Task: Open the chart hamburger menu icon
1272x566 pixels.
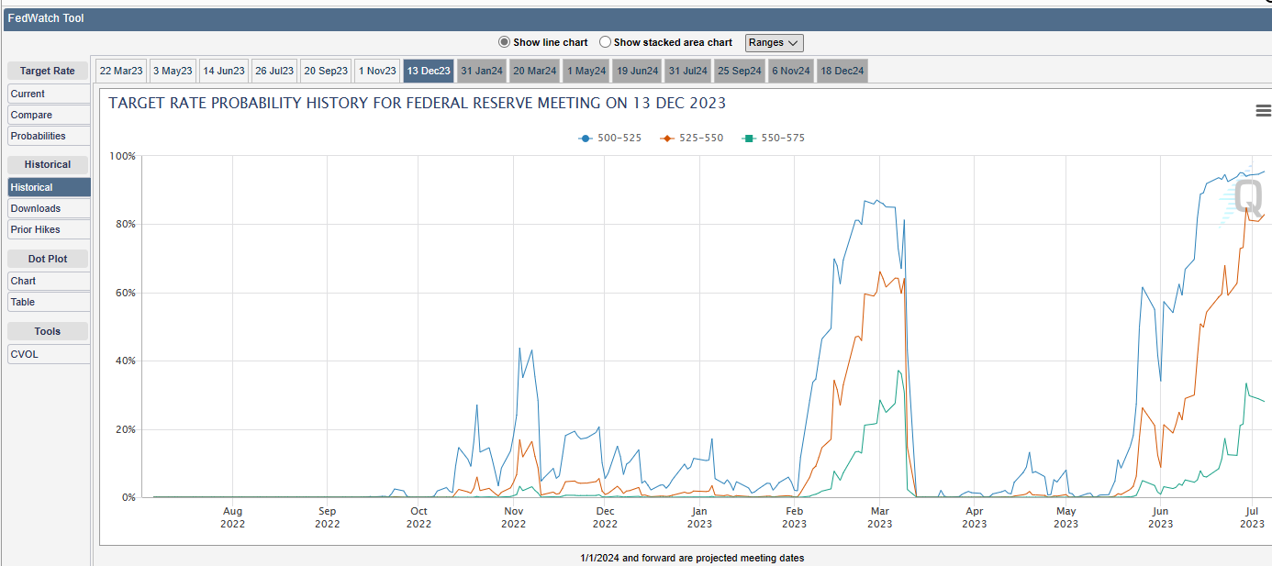Action: [x=1263, y=111]
